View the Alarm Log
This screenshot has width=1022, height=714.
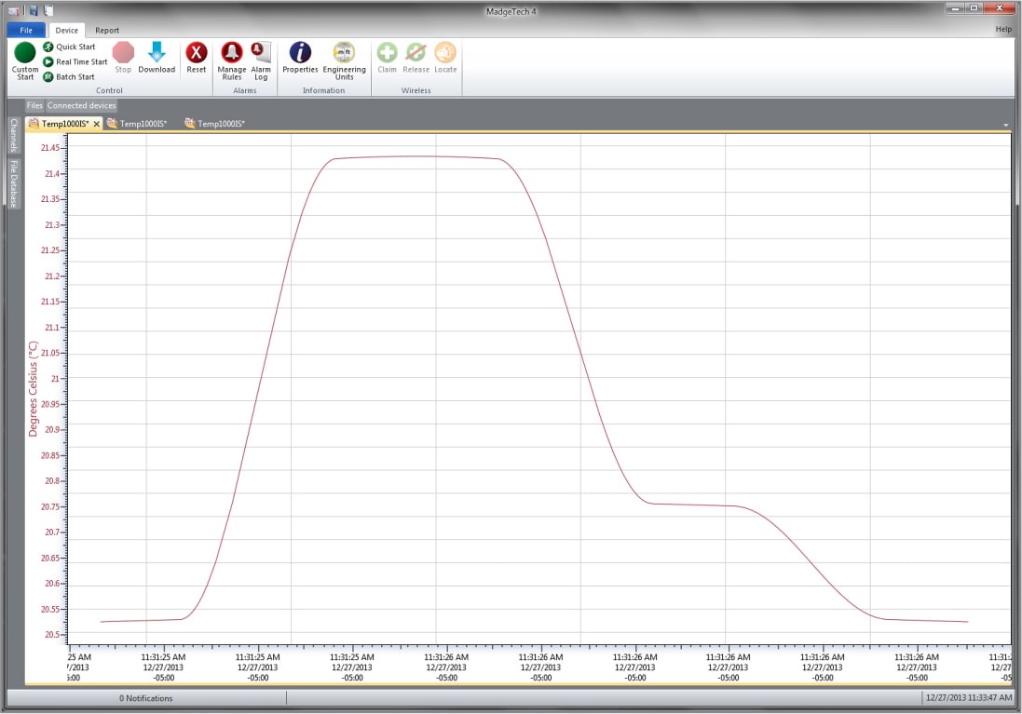tap(261, 61)
